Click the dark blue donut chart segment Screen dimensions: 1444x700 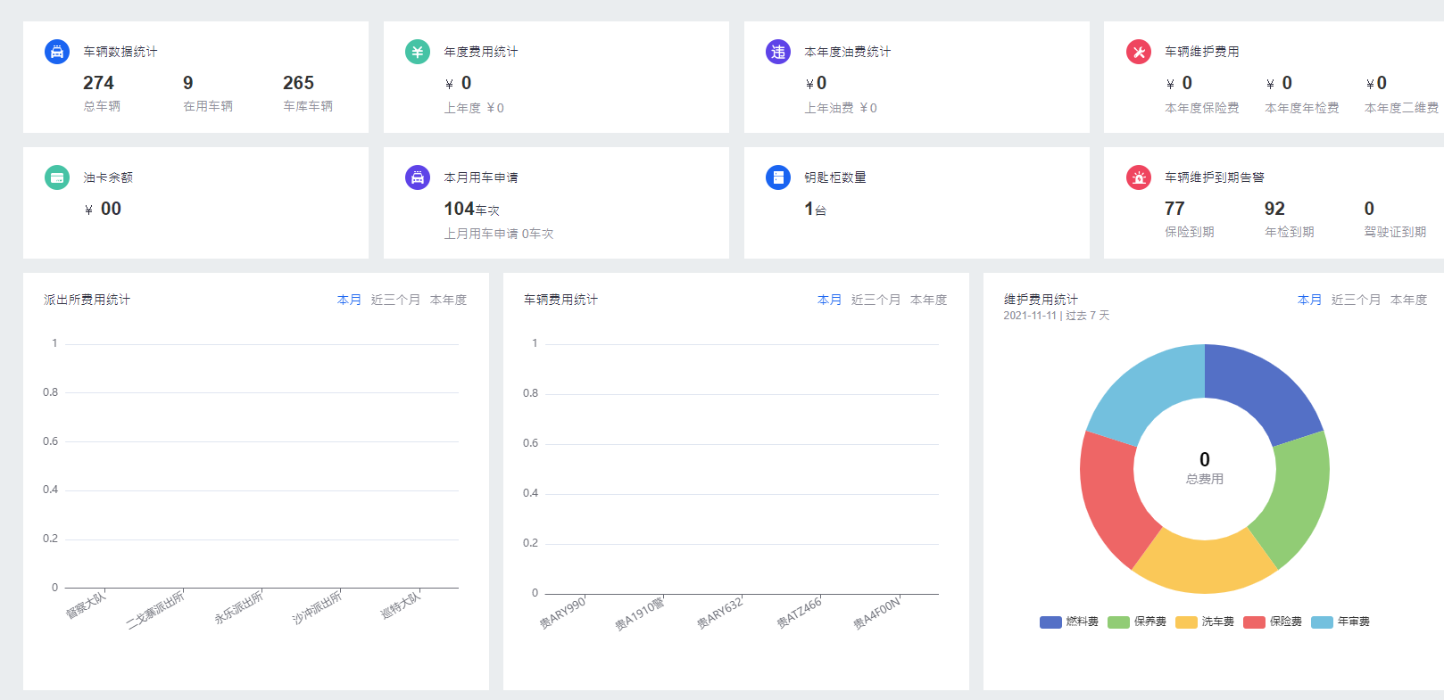pyautogui.click(x=1260, y=388)
